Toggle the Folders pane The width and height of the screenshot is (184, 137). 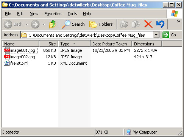[101, 24]
